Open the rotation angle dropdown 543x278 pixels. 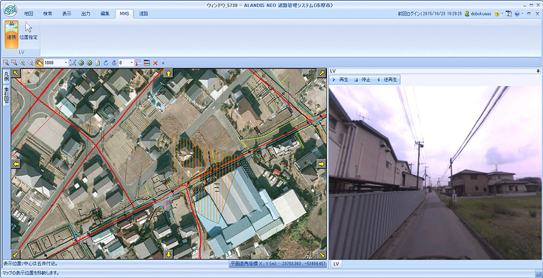131,63
